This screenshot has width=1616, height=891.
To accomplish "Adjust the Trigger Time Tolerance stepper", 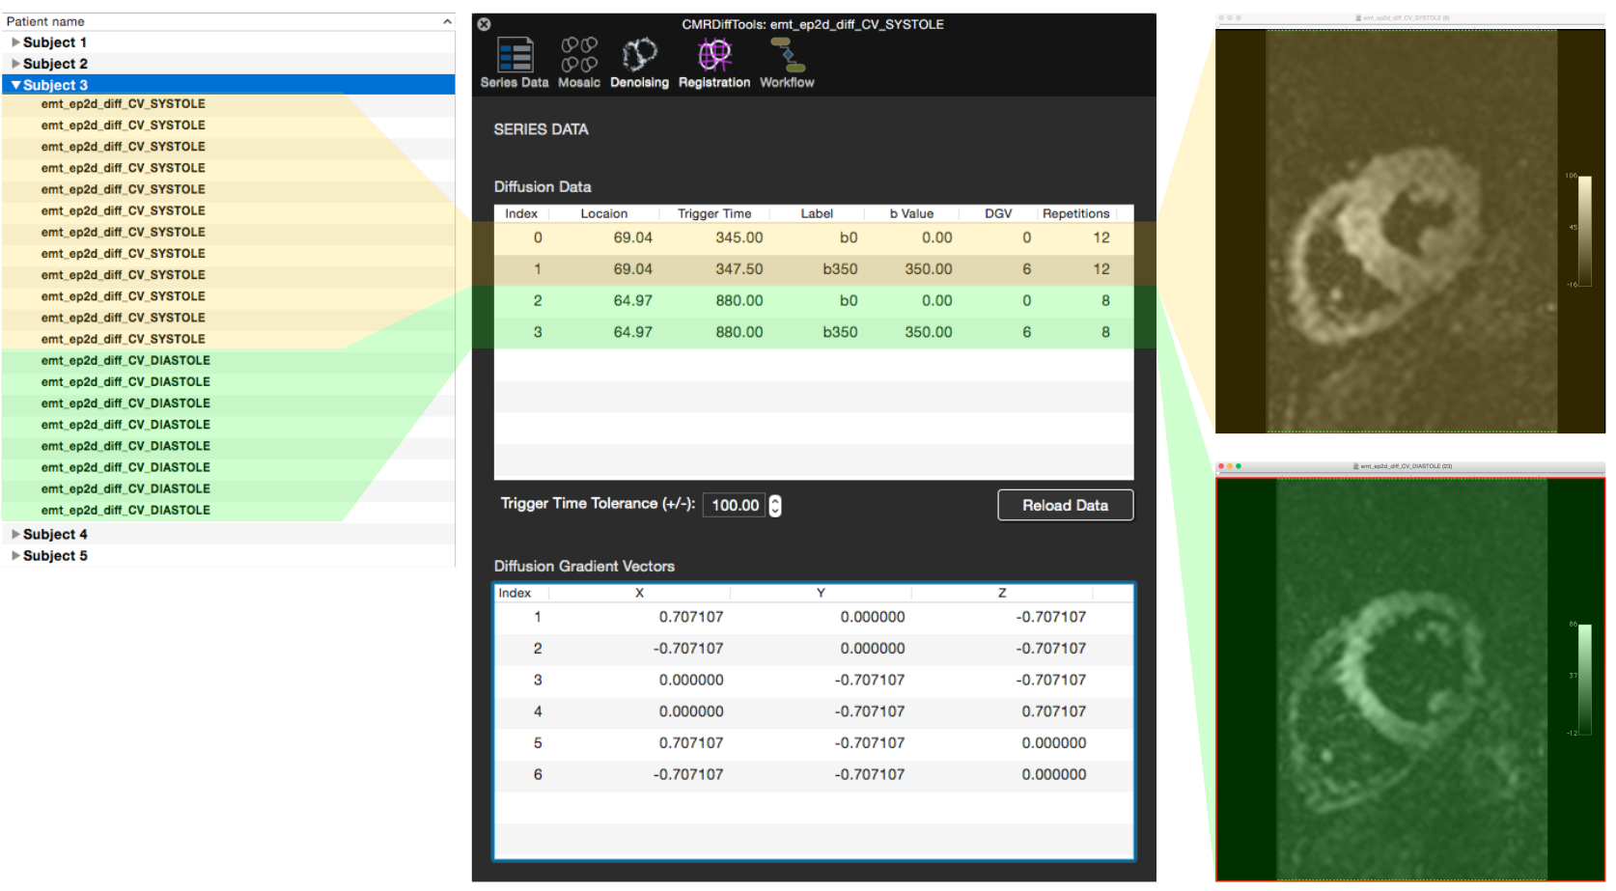I will click(x=775, y=505).
